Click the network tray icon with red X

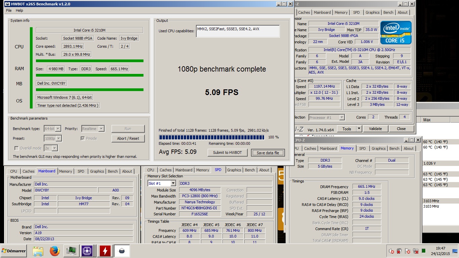tap(416, 251)
